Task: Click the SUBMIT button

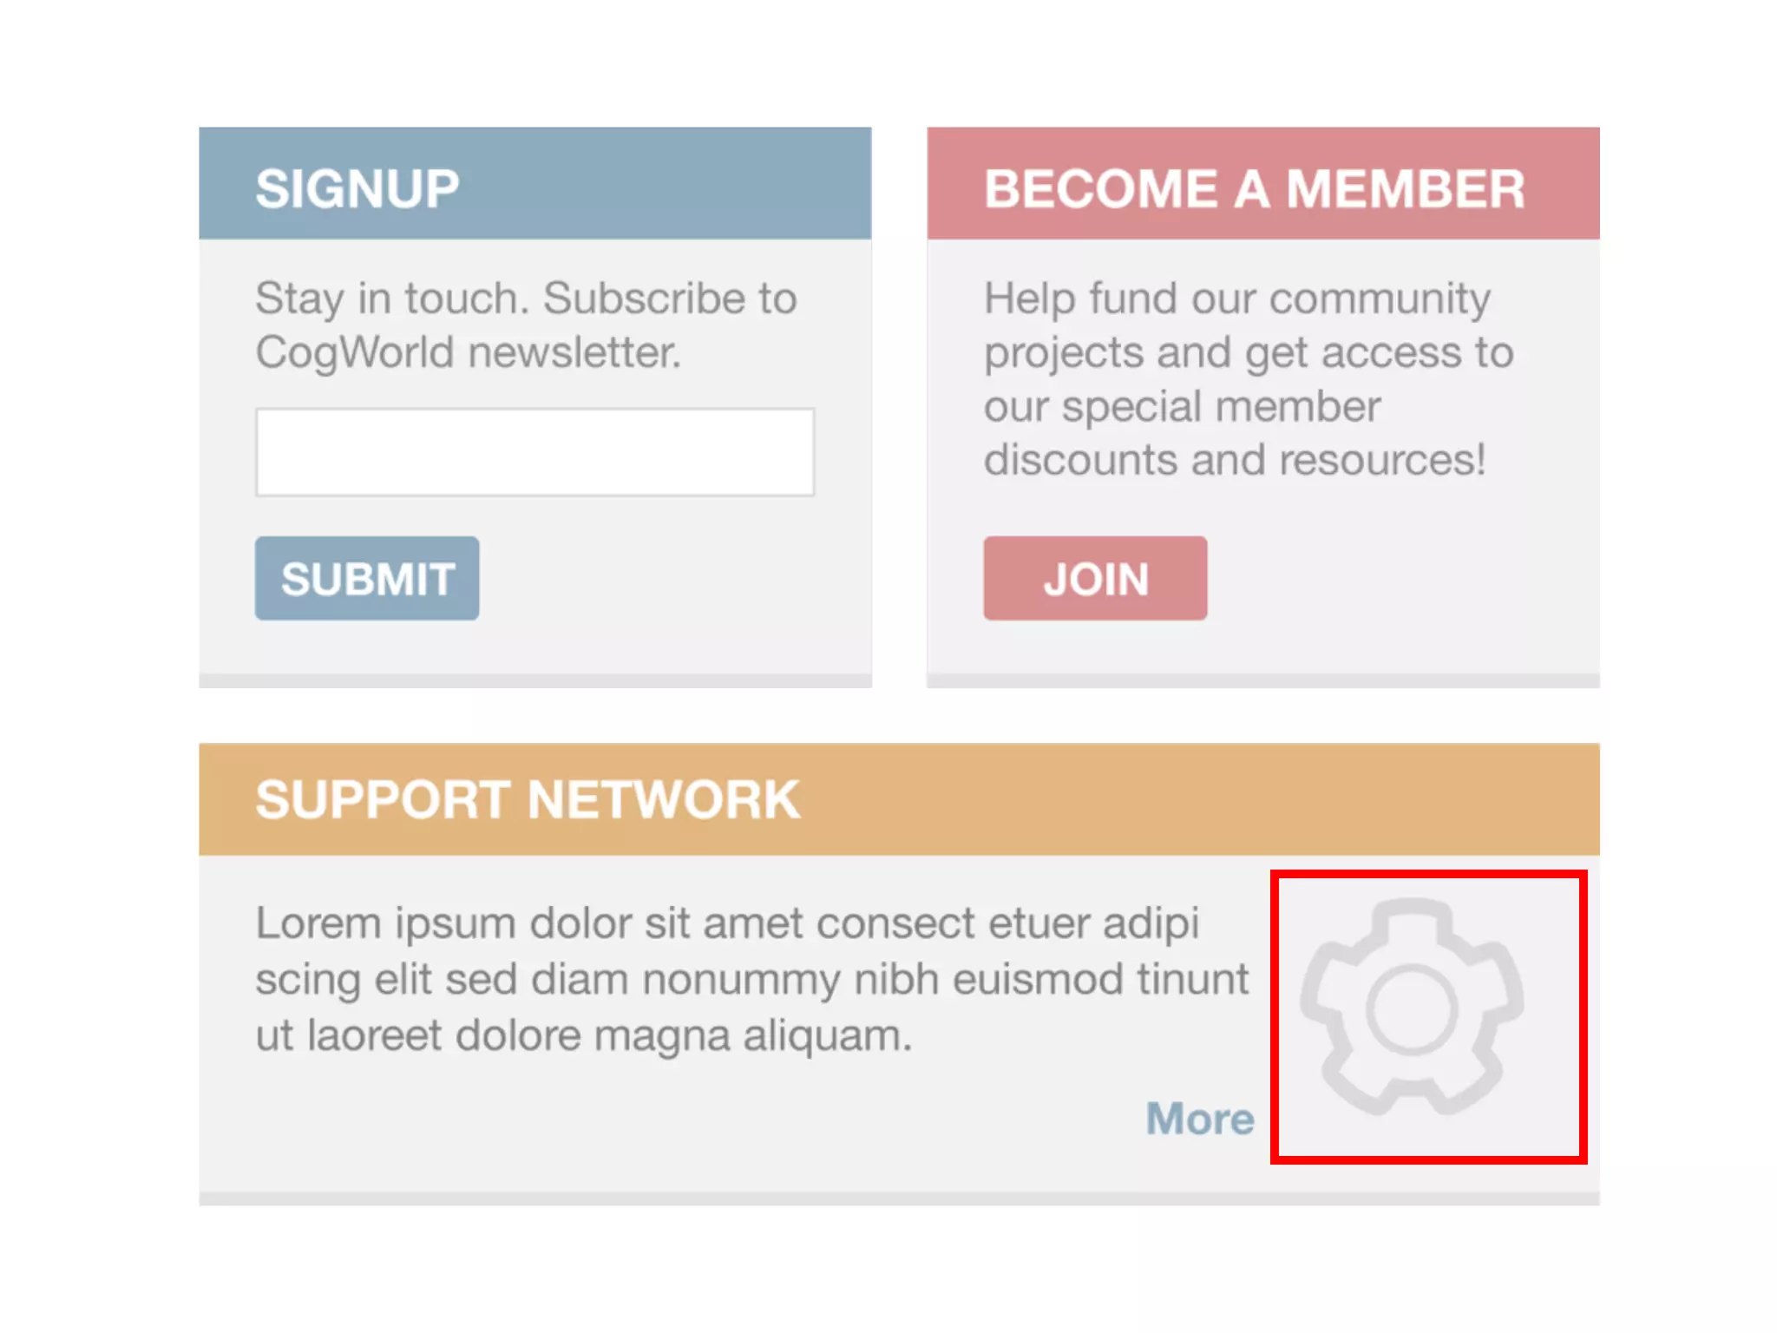Action: 367,578
